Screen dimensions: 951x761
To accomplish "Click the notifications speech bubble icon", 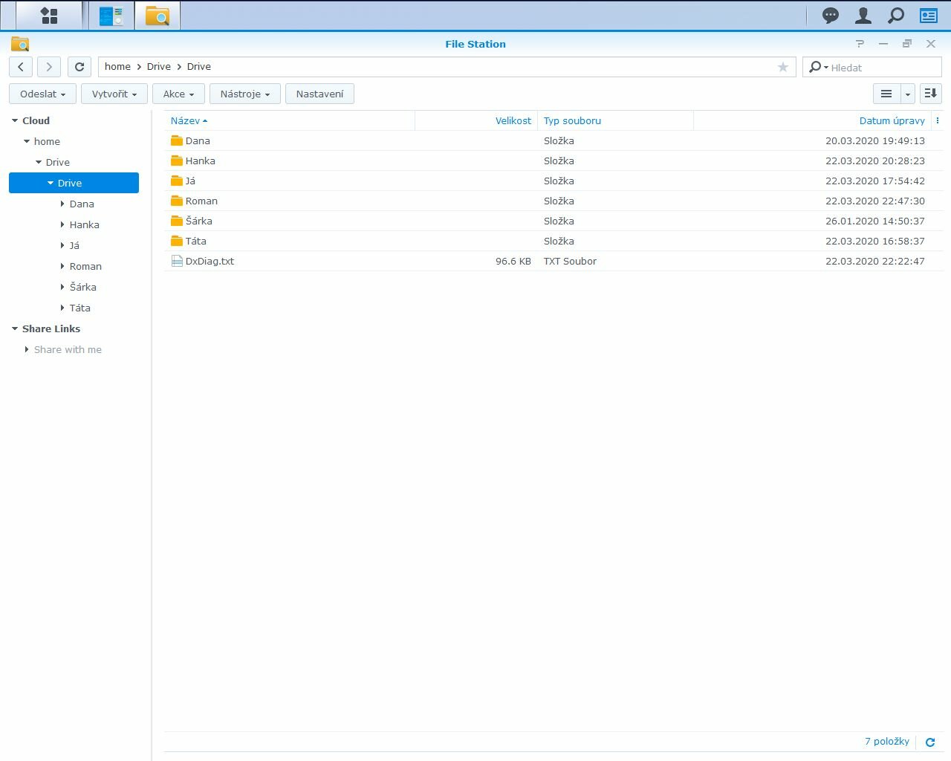I will (830, 16).
